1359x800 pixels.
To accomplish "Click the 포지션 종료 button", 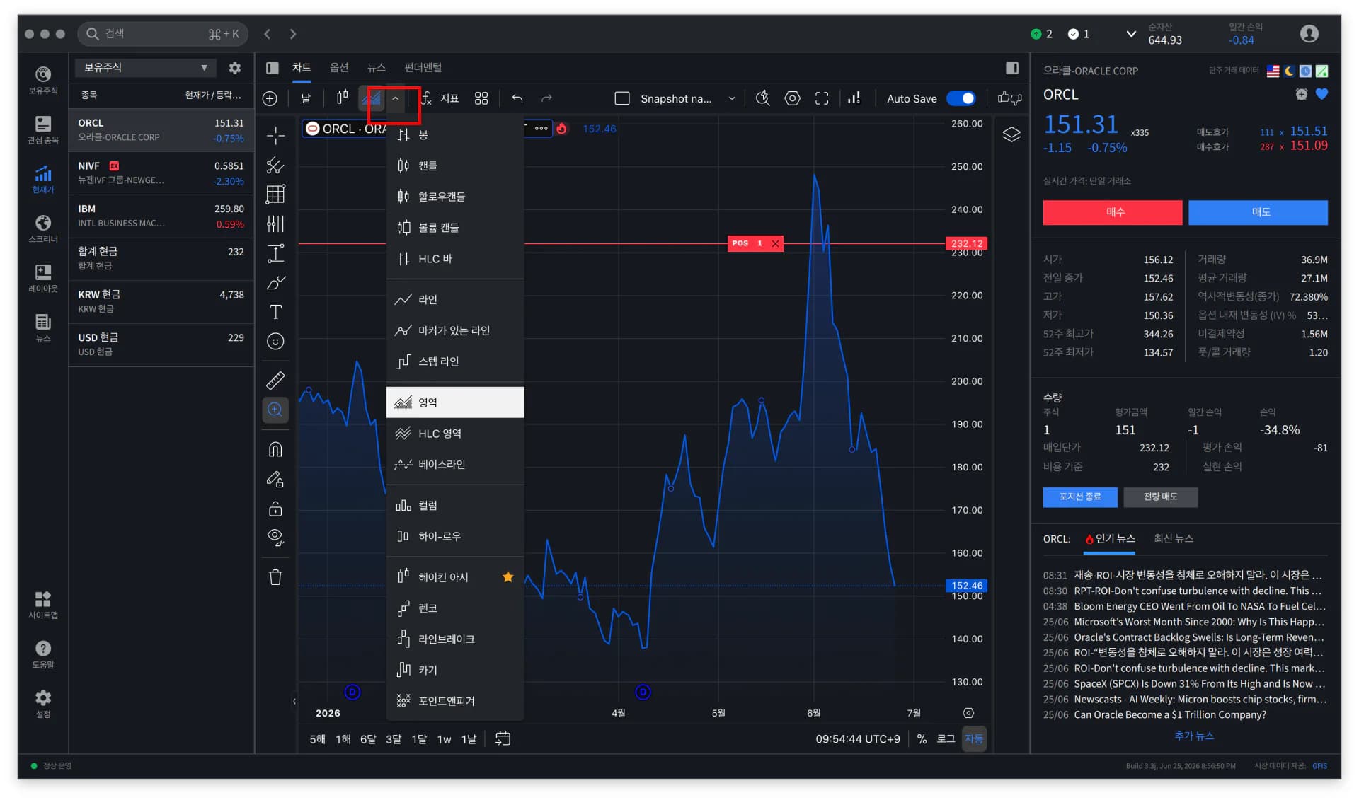I will [x=1080, y=497].
